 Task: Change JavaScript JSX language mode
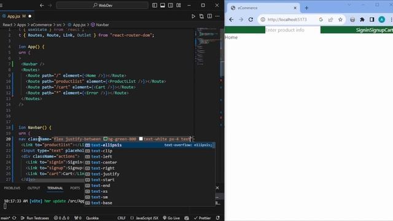tap(144, 218)
